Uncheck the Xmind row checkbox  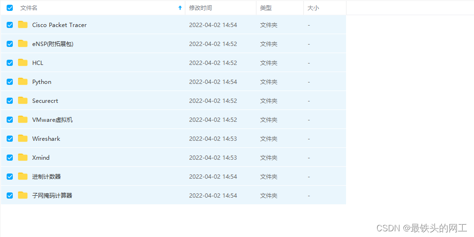click(x=9, y=157)
